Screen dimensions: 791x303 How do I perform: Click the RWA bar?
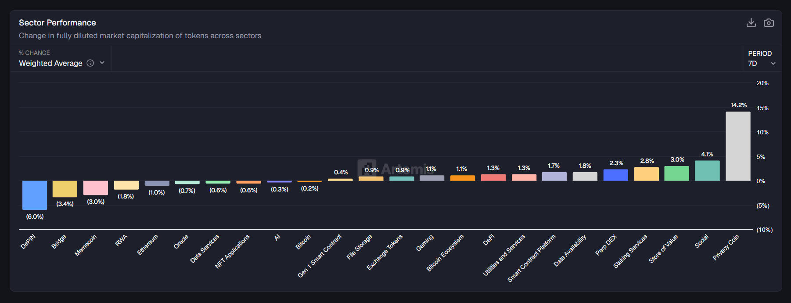pos(126,185)
